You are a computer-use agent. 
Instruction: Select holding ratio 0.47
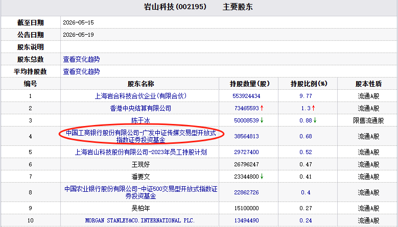pos(306,164)
